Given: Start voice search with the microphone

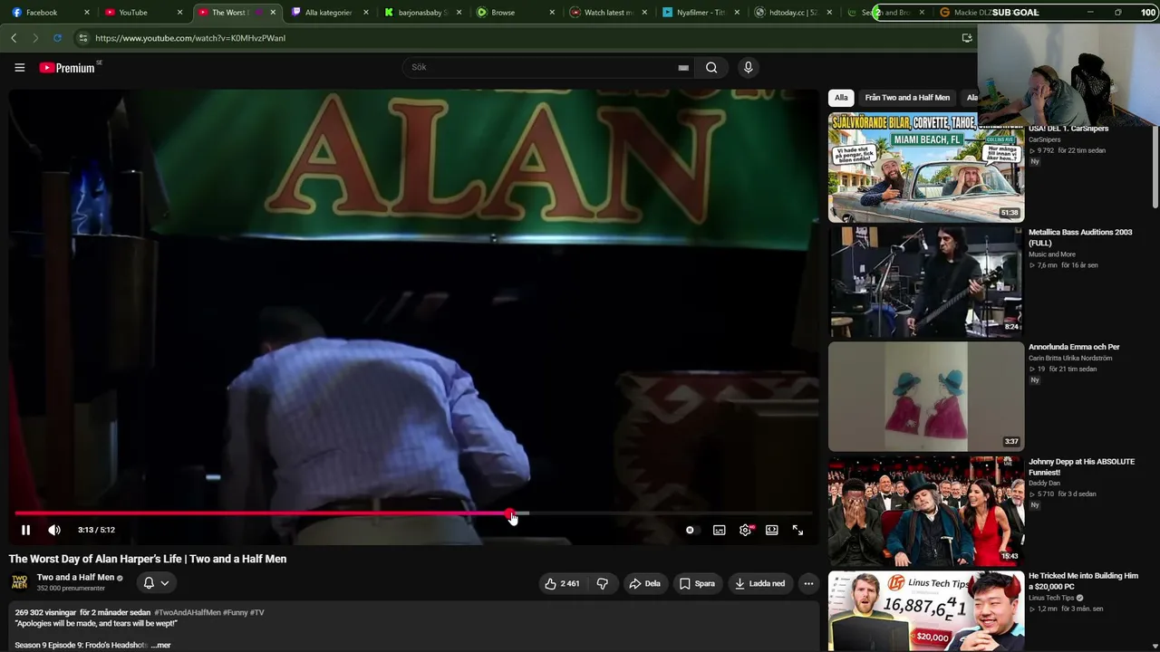Looking at the screenshot, I should coord(748,67).
